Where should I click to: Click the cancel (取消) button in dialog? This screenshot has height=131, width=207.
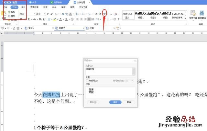tap(129, 102)
